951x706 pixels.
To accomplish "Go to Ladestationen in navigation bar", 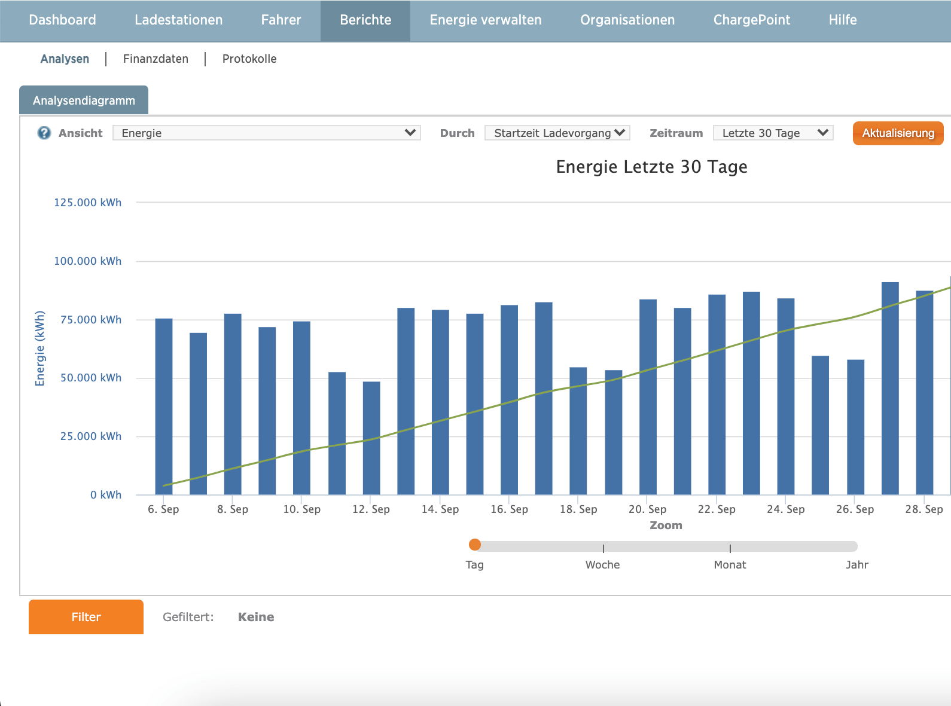I will (x=178, y=20).
